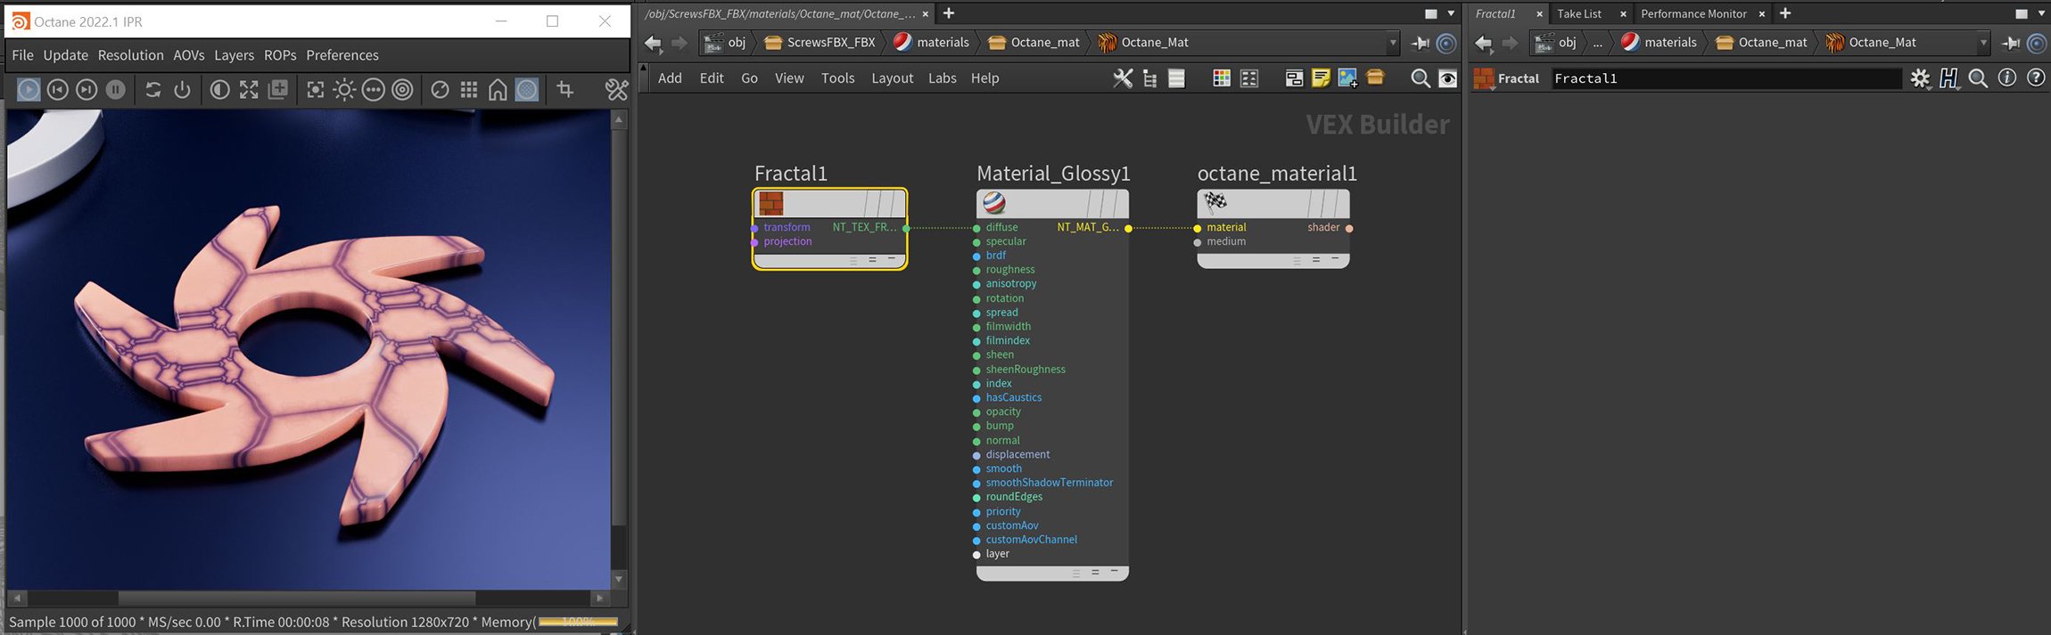Click the IPR home icon
The image size is (2051, 635).
tap(498, 89)
